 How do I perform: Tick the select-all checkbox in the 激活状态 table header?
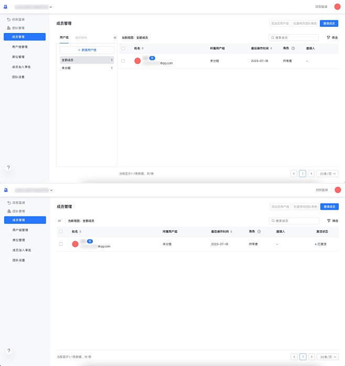pos(61,231)
